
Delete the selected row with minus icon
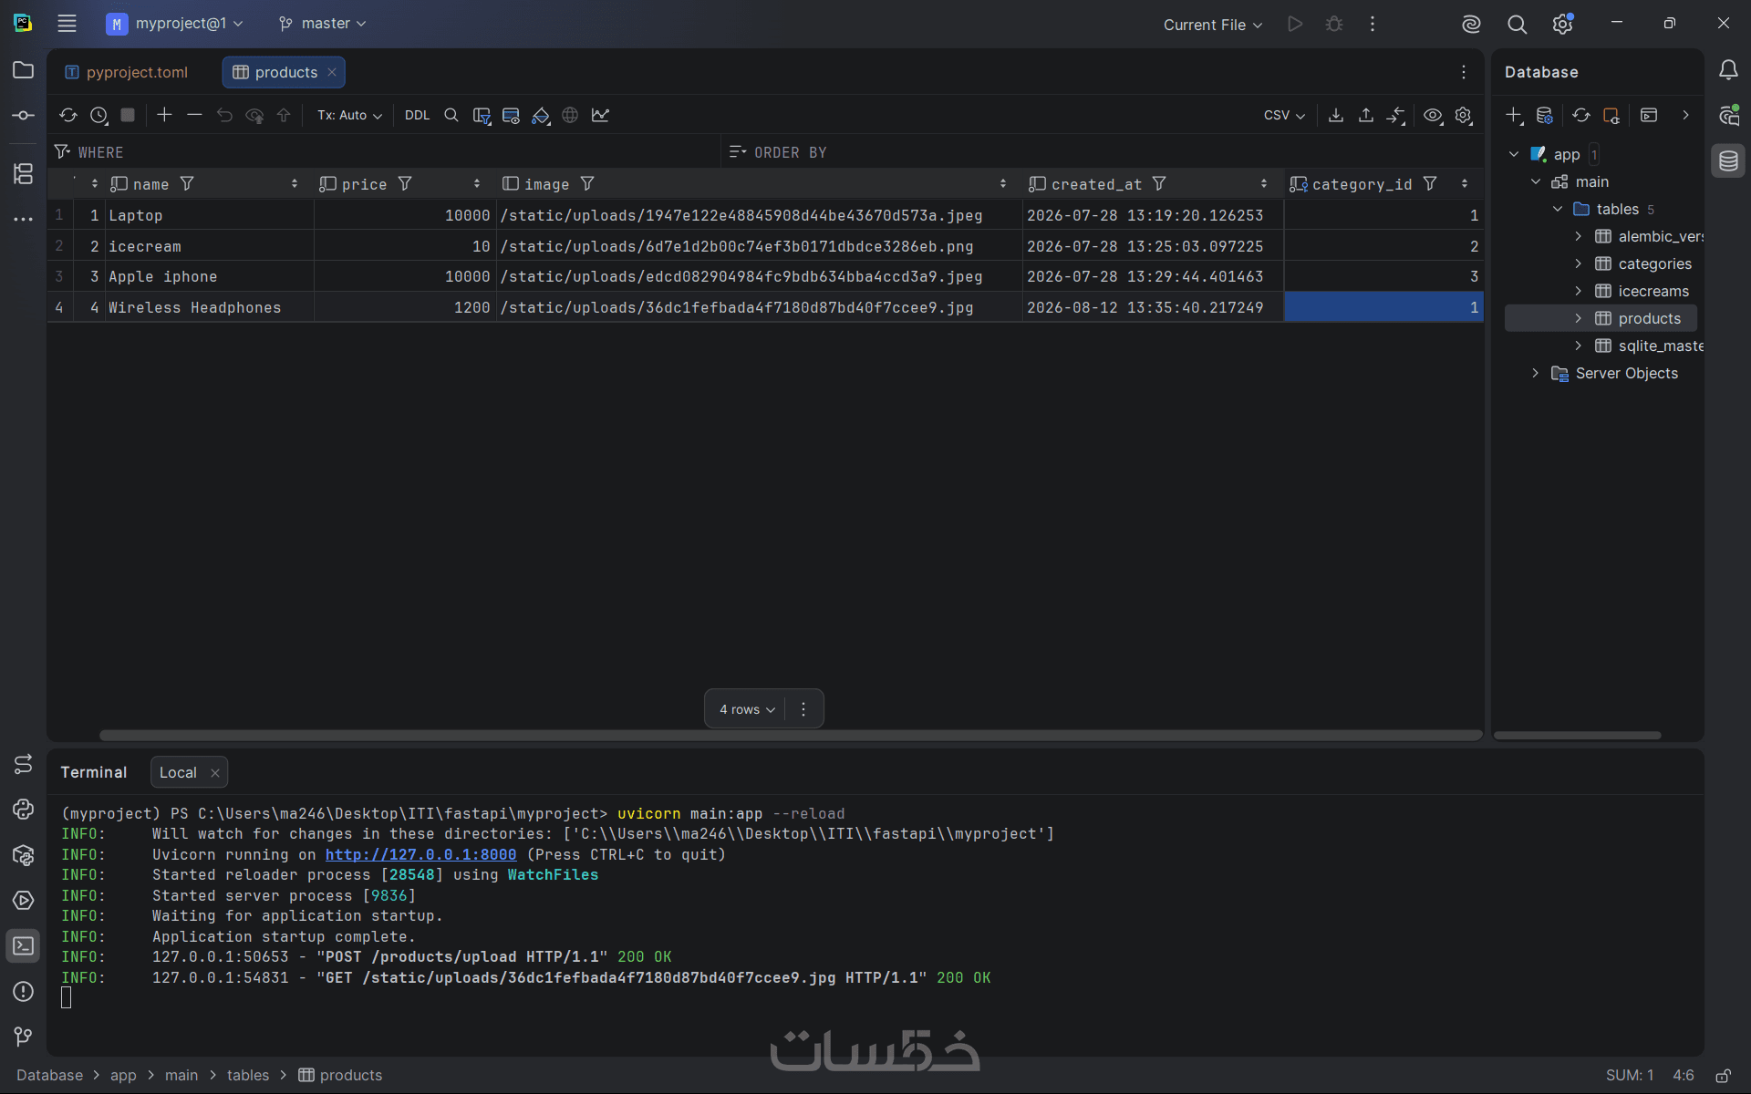pos(194,115)
